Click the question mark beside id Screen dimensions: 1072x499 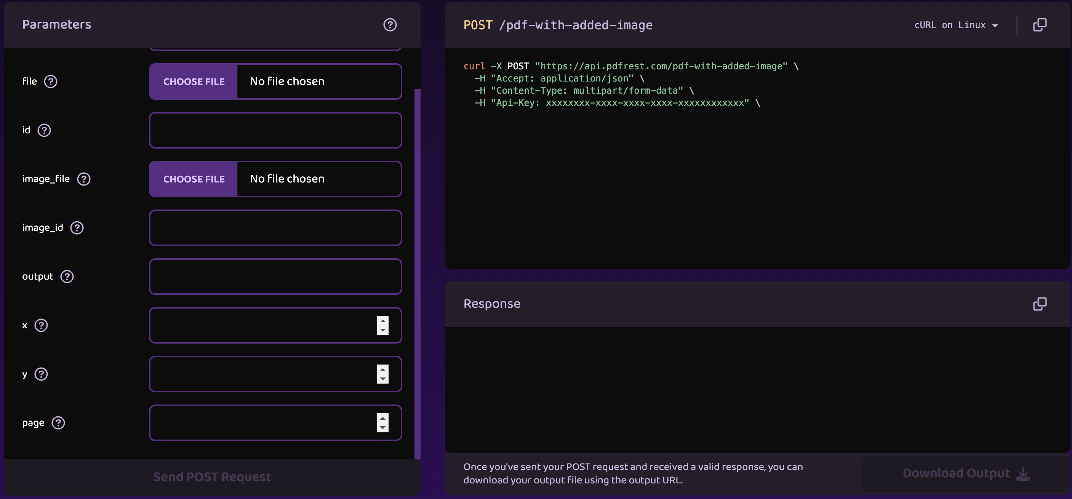(x=45, y=130)
